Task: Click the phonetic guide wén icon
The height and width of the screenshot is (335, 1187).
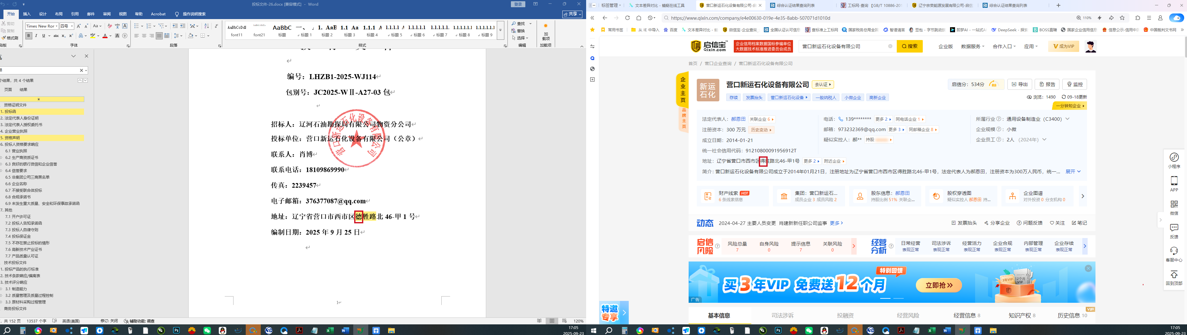Action: [117, 26]
